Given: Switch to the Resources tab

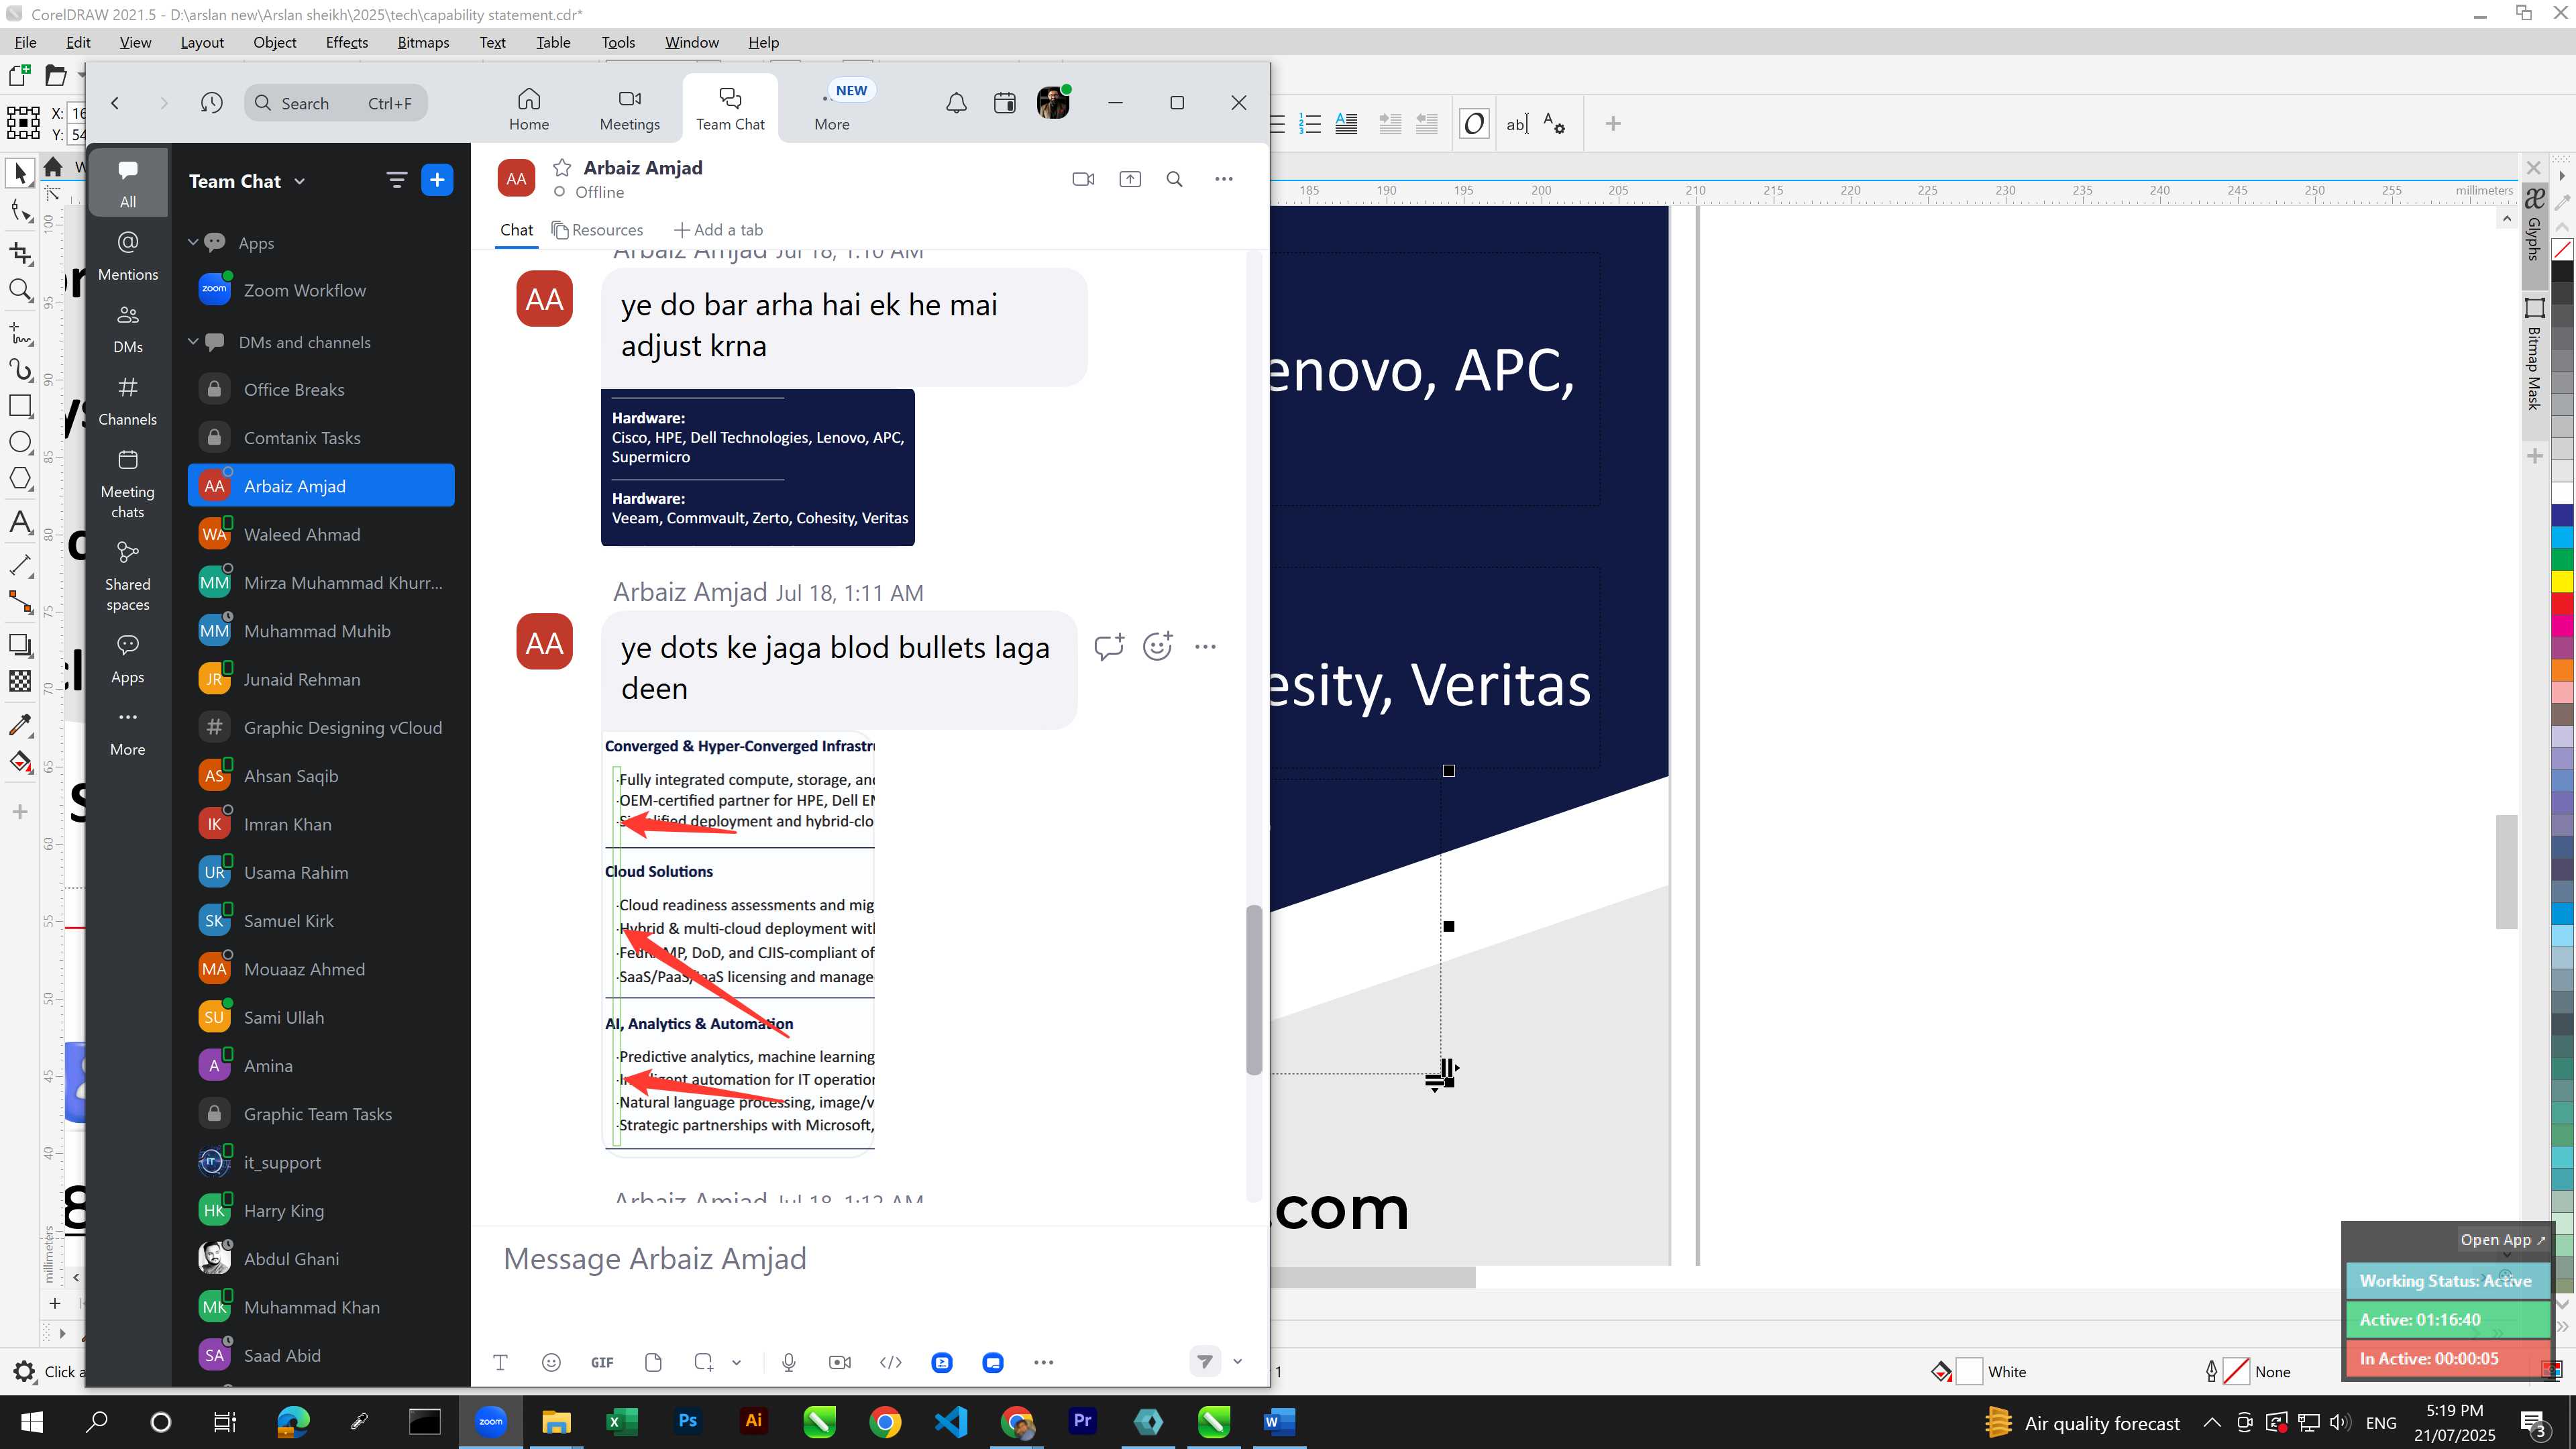Looking at the screenshot, I should [x=597, y=230].
